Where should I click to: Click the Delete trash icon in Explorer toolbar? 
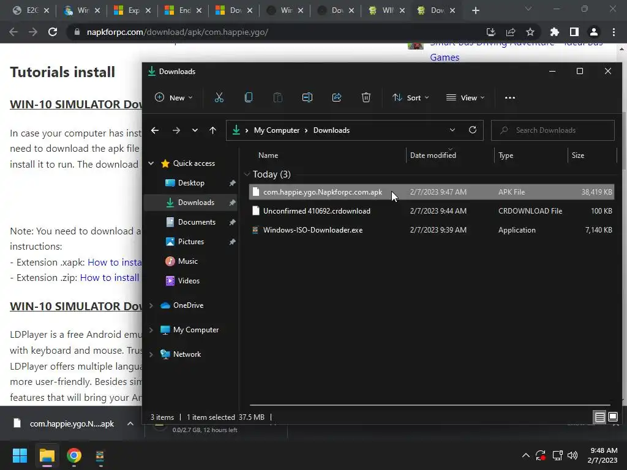pos(366,97)
